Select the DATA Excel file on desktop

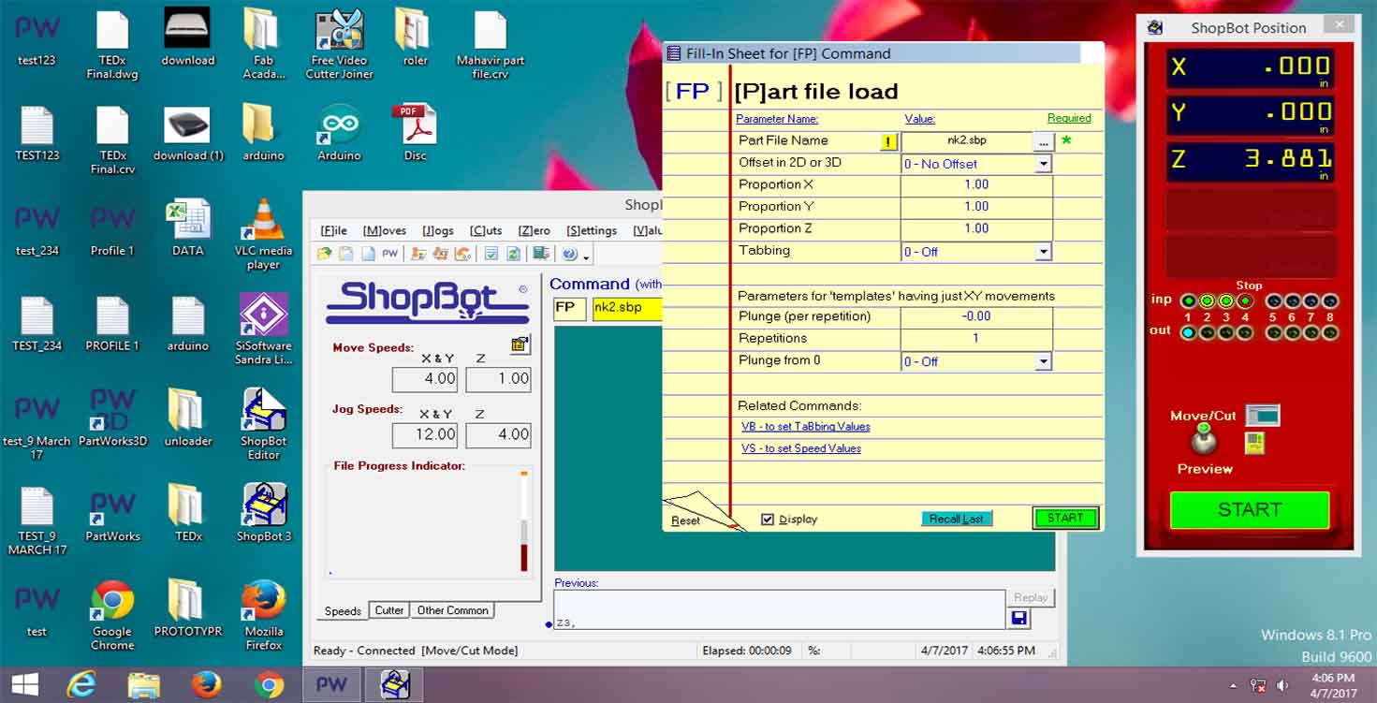(x=188, y=227)
